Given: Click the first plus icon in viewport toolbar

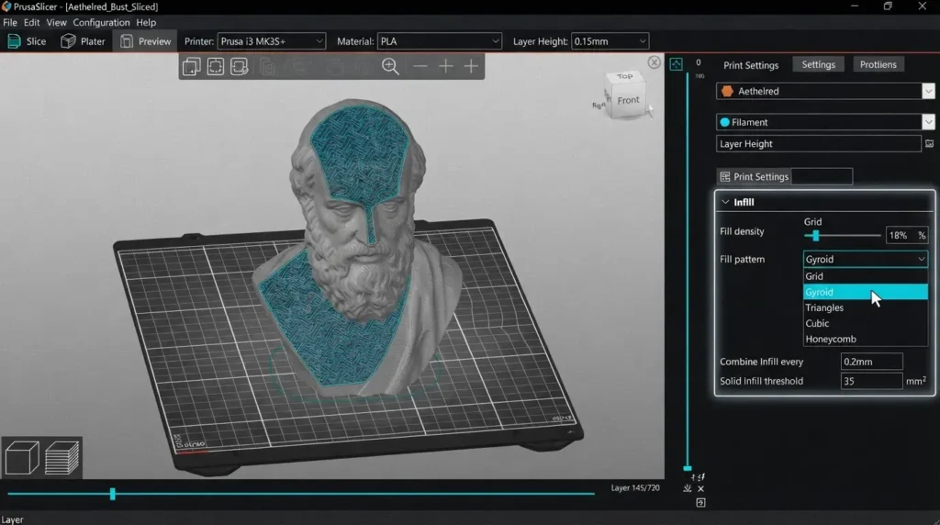Looking at the screenshot, I should pyautogui.click(x=445, y=66).
